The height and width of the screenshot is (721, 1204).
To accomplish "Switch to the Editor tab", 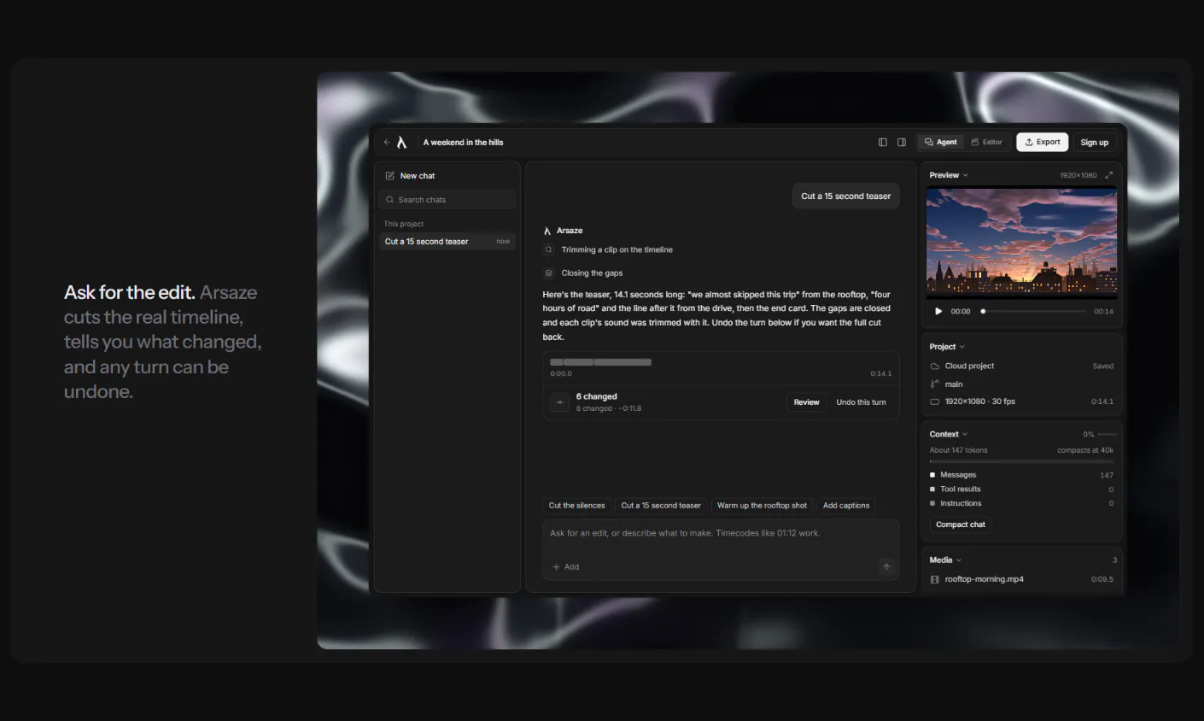I will click(x=987, y=143).
